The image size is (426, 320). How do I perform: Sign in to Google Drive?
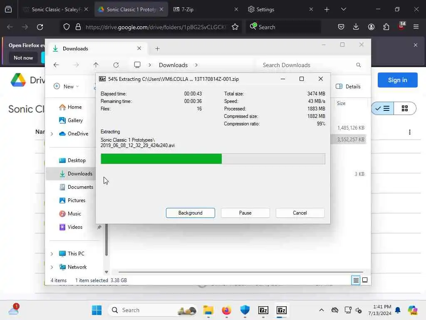coord(397,80)
